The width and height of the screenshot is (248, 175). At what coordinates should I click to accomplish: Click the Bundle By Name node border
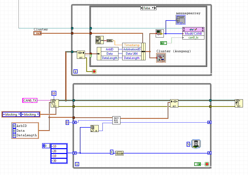pos(144,51)
